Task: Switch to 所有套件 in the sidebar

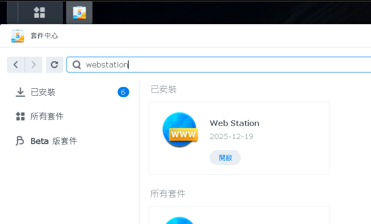Action: tap(47, 116)
